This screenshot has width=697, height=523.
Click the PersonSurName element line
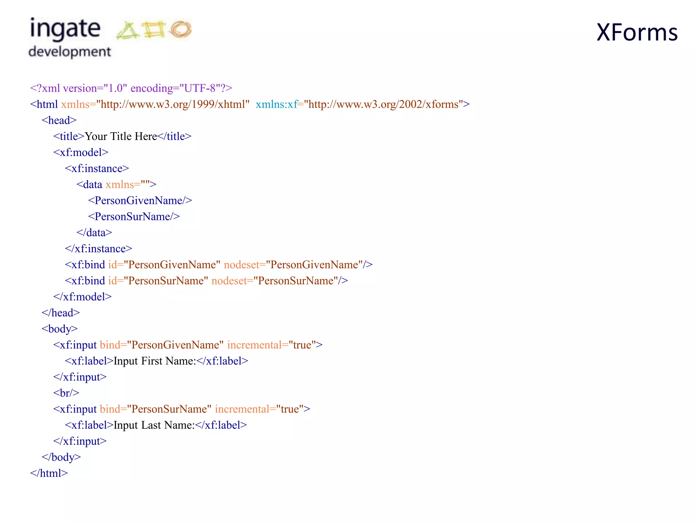pos(134,216)
